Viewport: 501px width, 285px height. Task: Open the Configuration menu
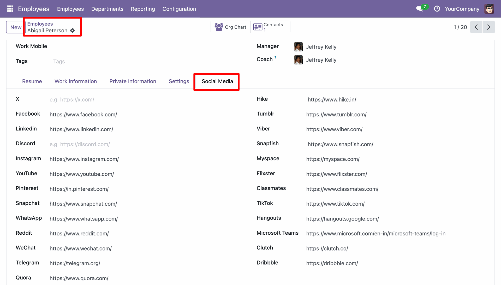[179, 9]
